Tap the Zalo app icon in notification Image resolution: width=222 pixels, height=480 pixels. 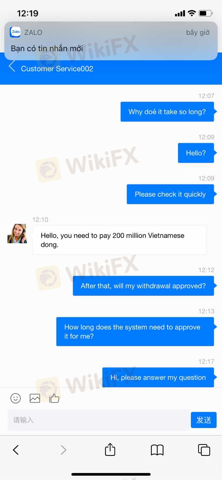(15, 32)
